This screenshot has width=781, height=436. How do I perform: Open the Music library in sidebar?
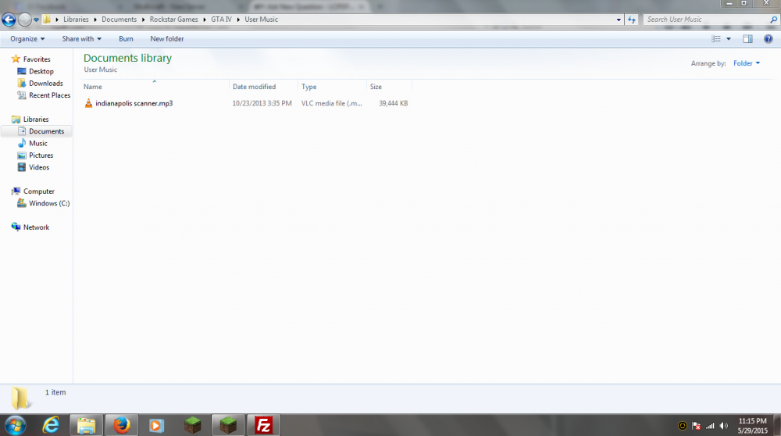[x=37, y=143]
